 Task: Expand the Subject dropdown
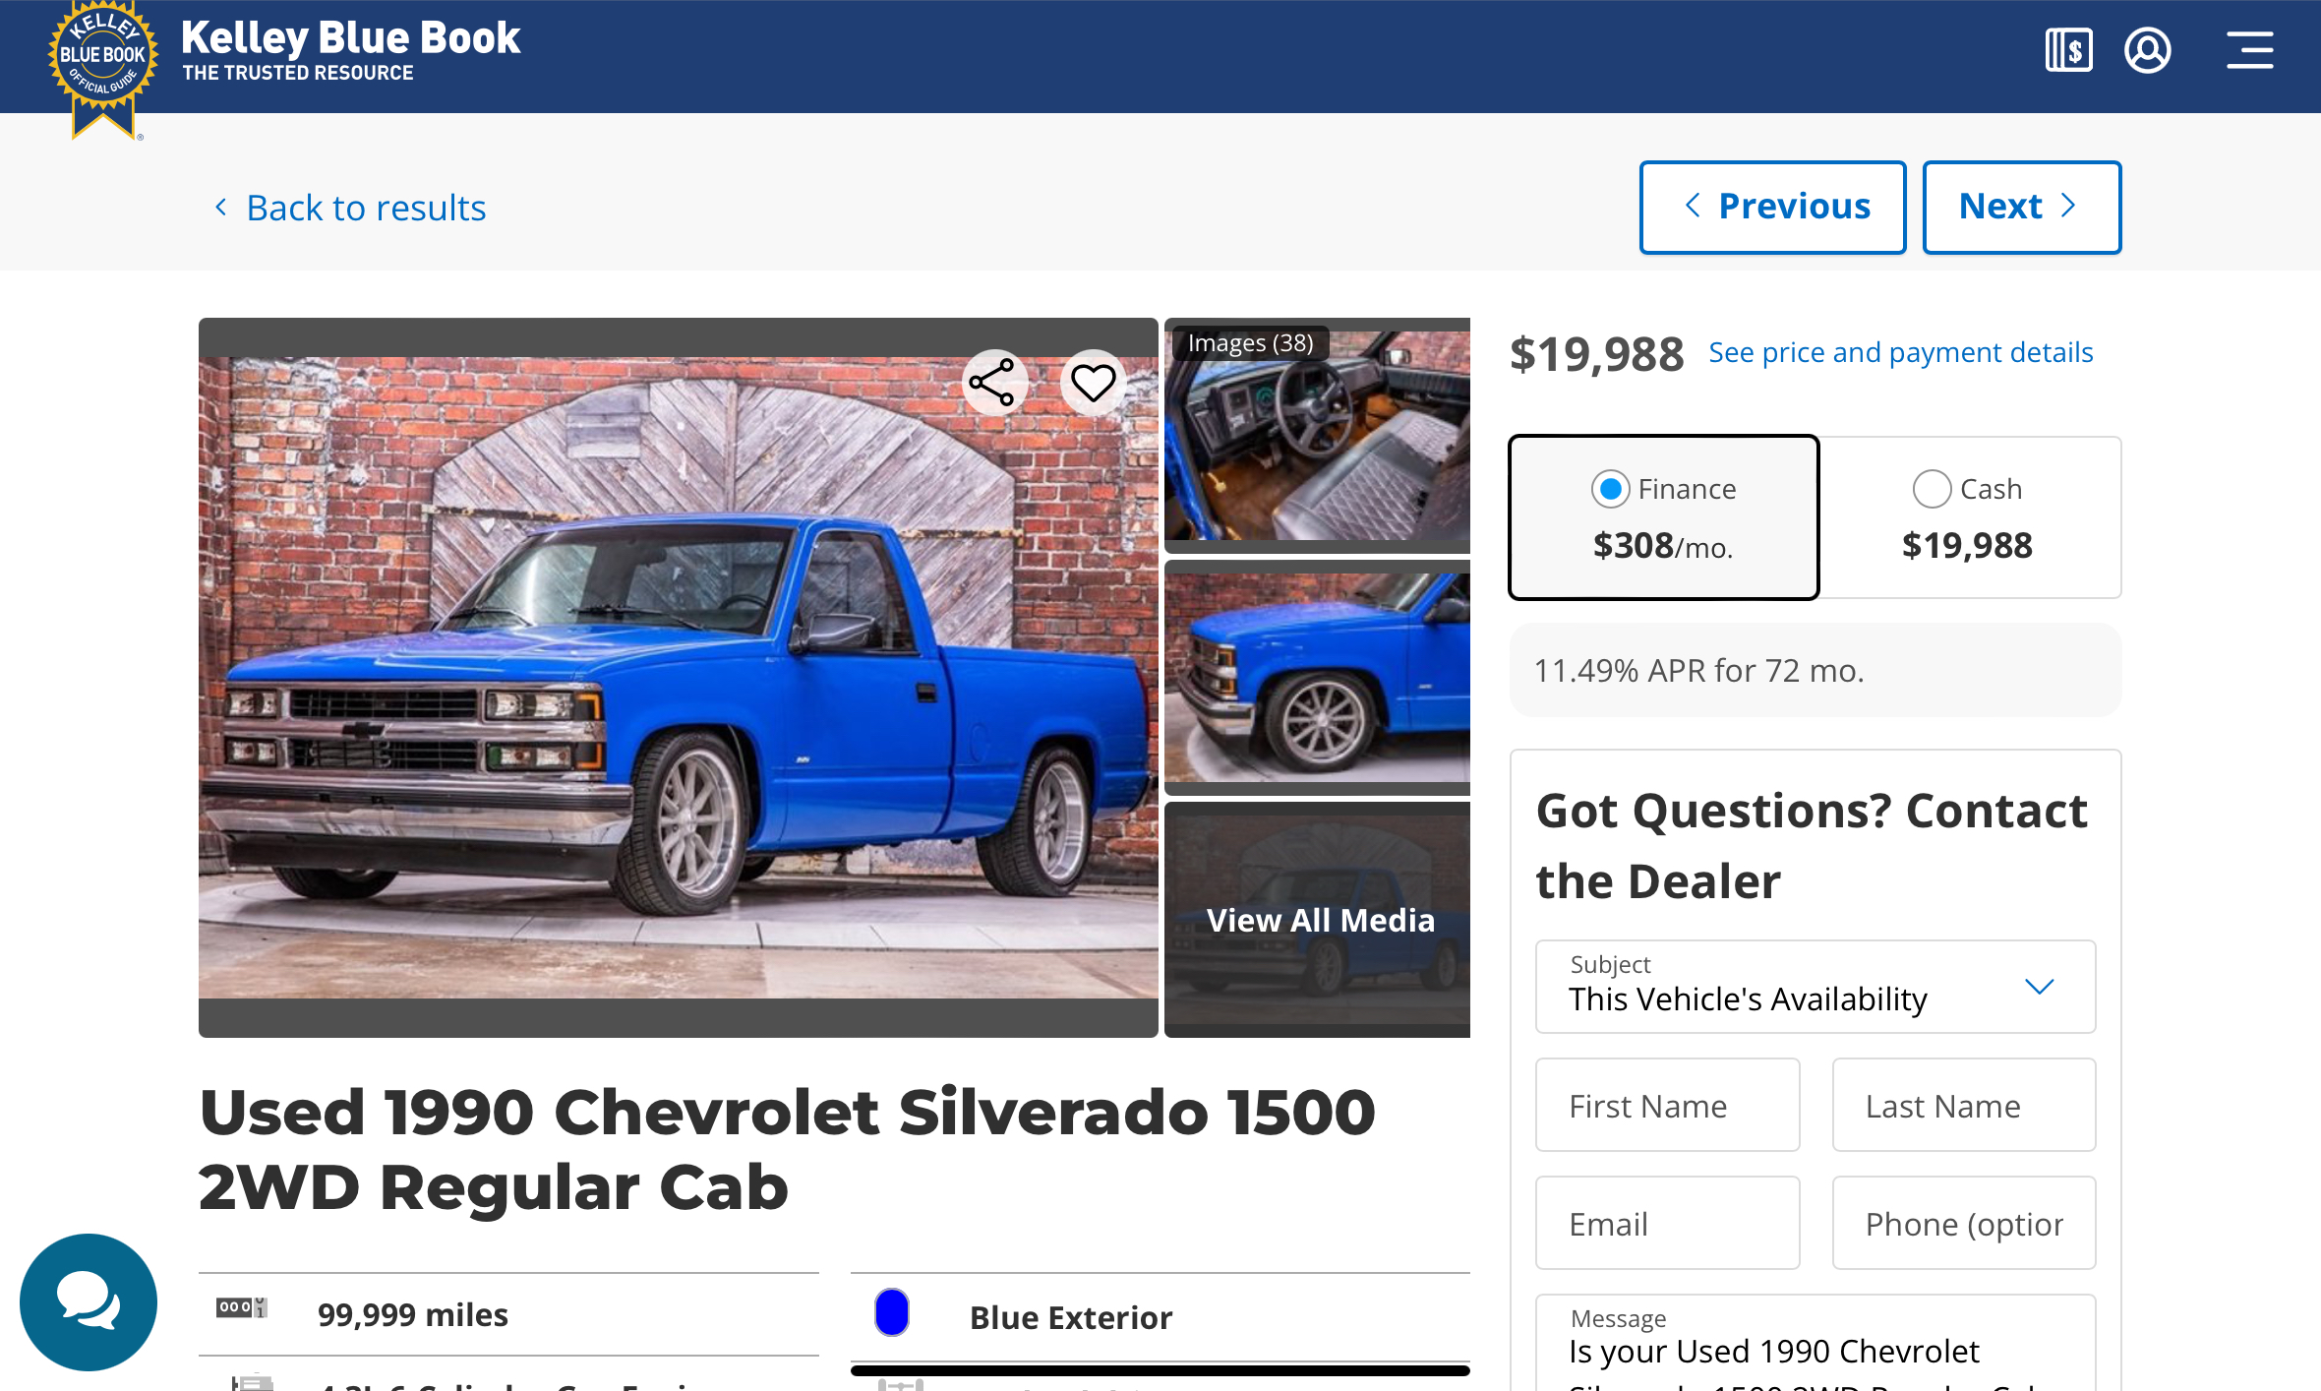(x=1815, y=987)
